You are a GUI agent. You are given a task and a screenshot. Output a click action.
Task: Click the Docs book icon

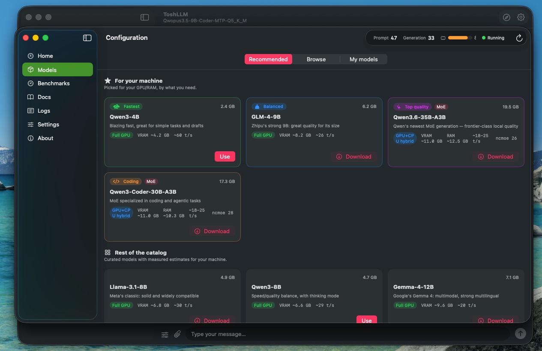[x=30, y=97]
